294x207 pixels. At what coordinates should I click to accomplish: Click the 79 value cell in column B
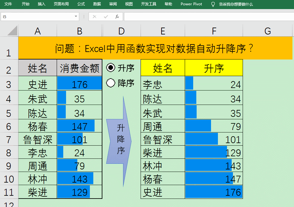tap(80, 165)
